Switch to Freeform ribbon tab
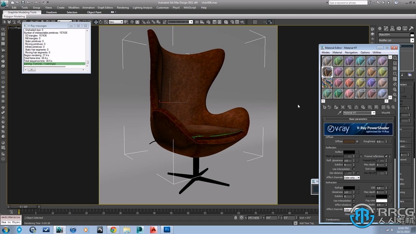The height and width of the screenshot is (234, 416). 51,12
